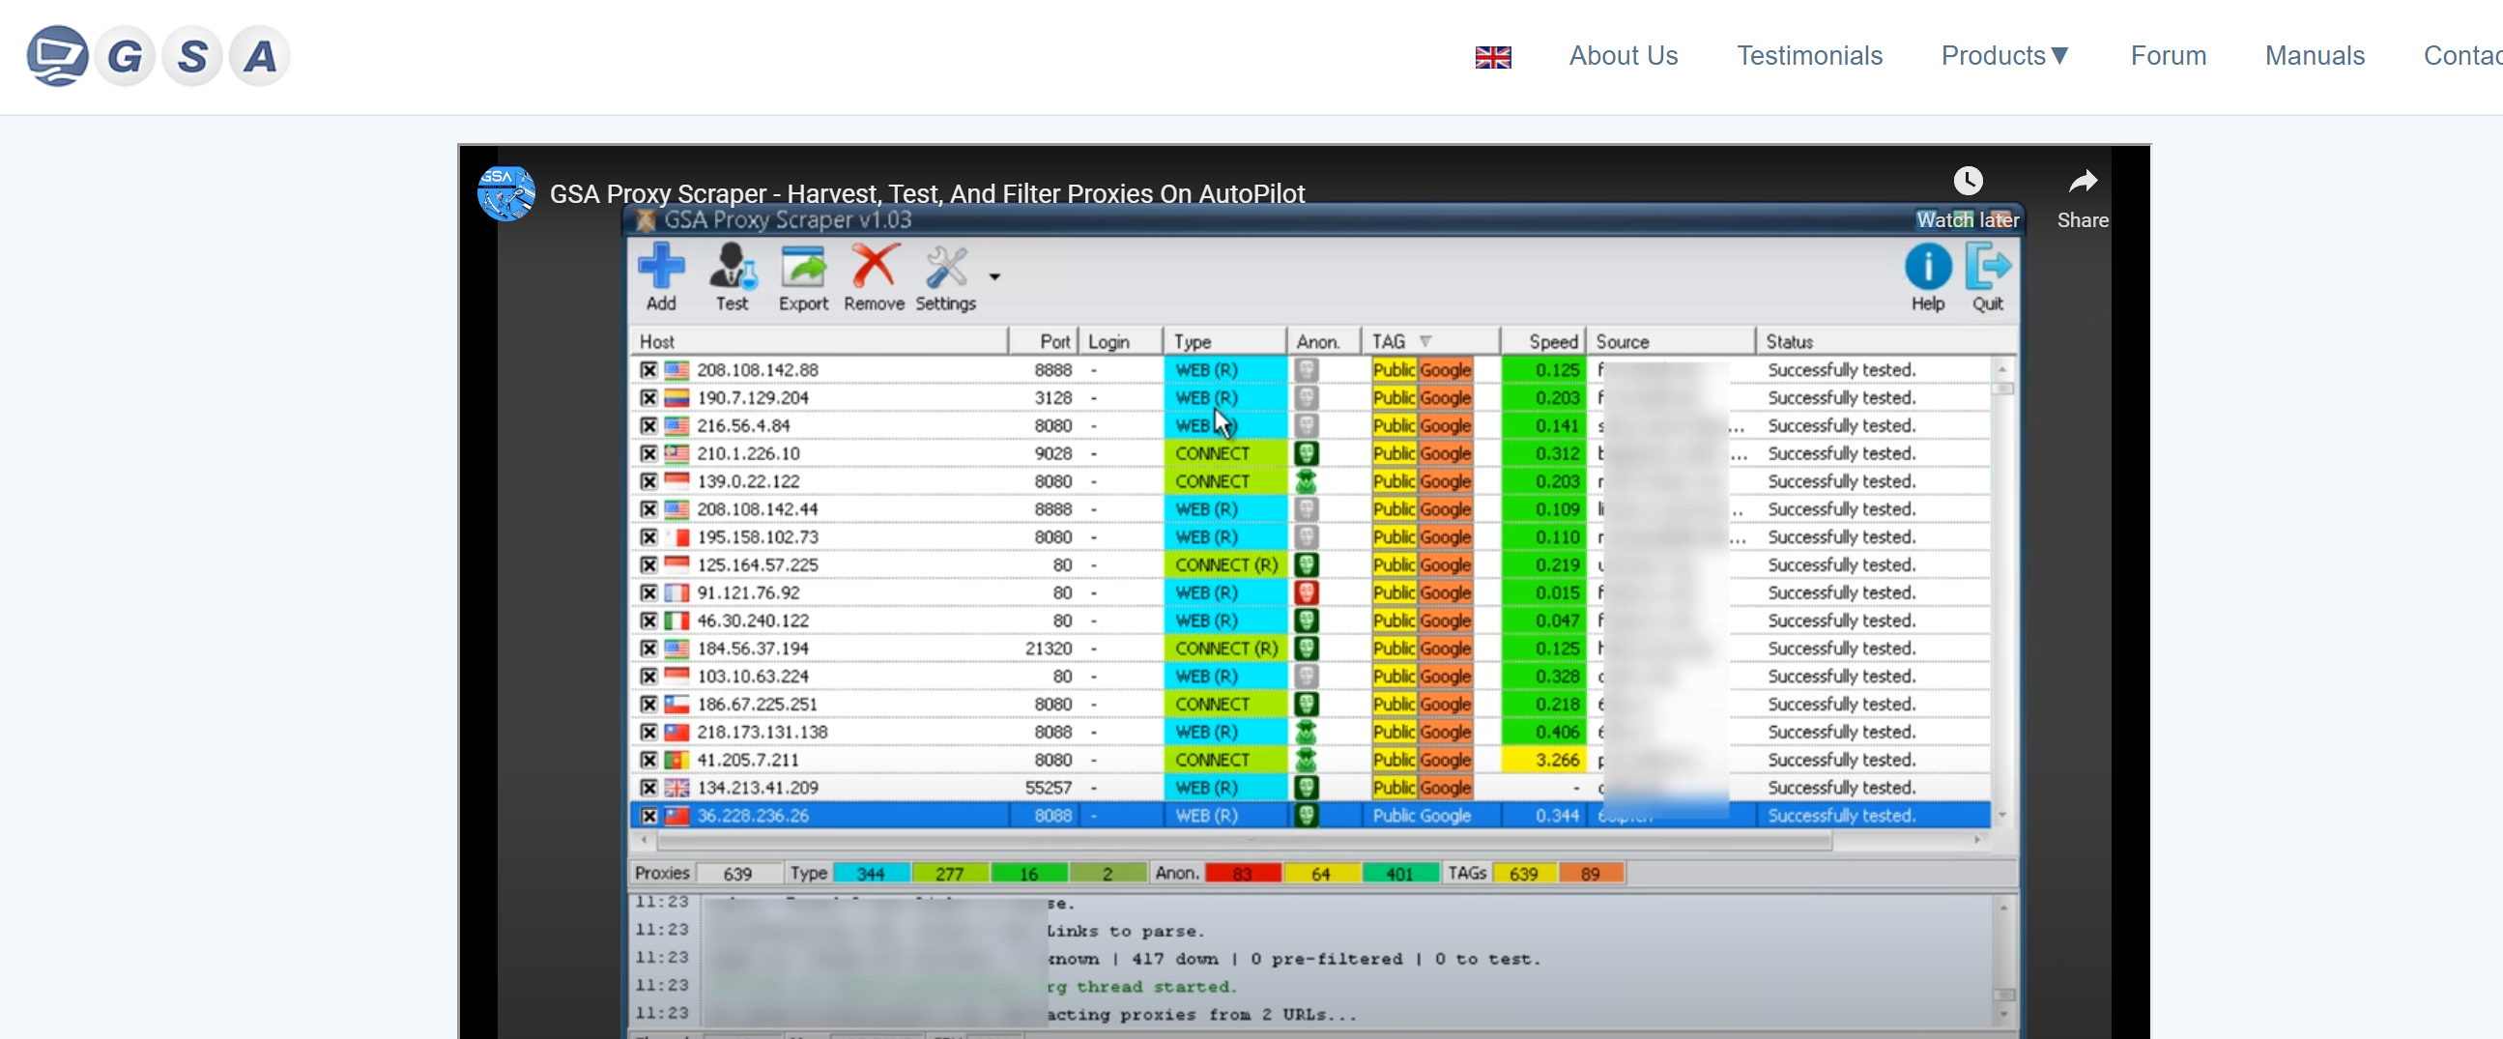Sort by the Anon. column header

(1323, 341)
